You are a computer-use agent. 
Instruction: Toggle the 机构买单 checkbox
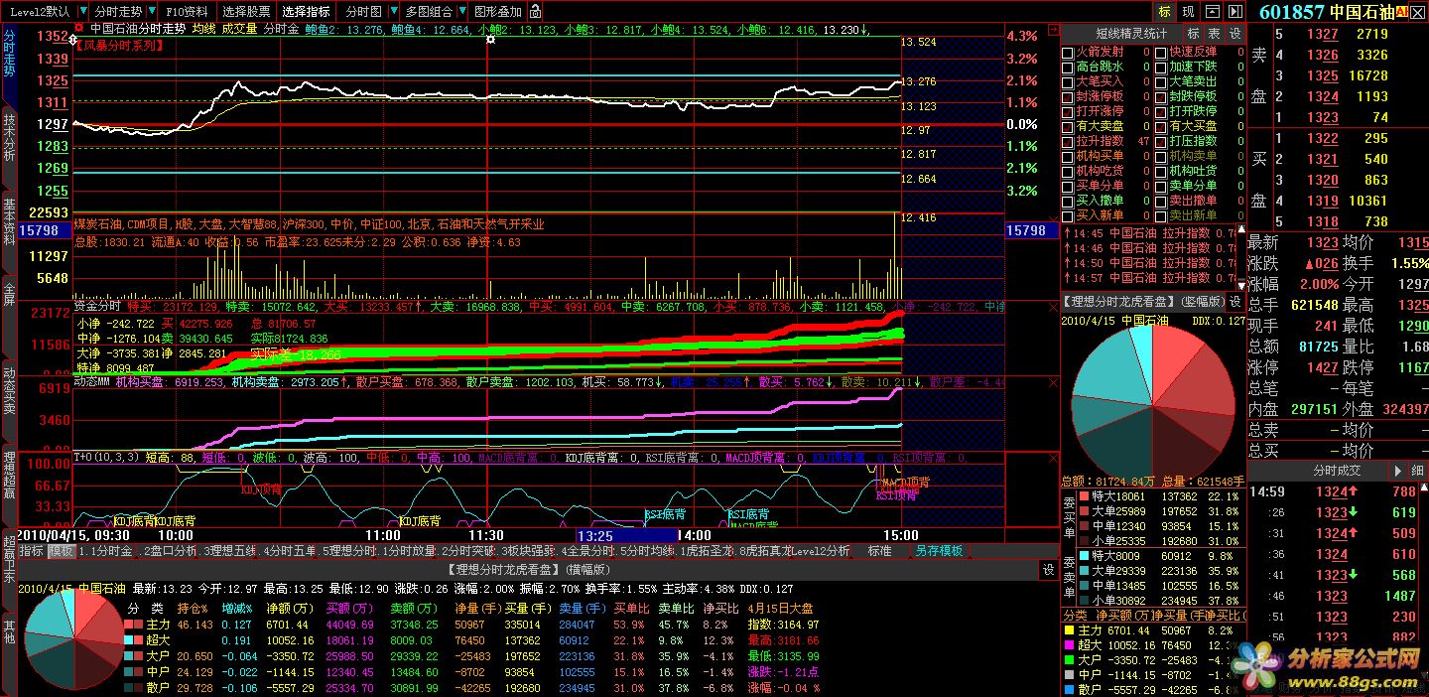tap(1067, 156)
